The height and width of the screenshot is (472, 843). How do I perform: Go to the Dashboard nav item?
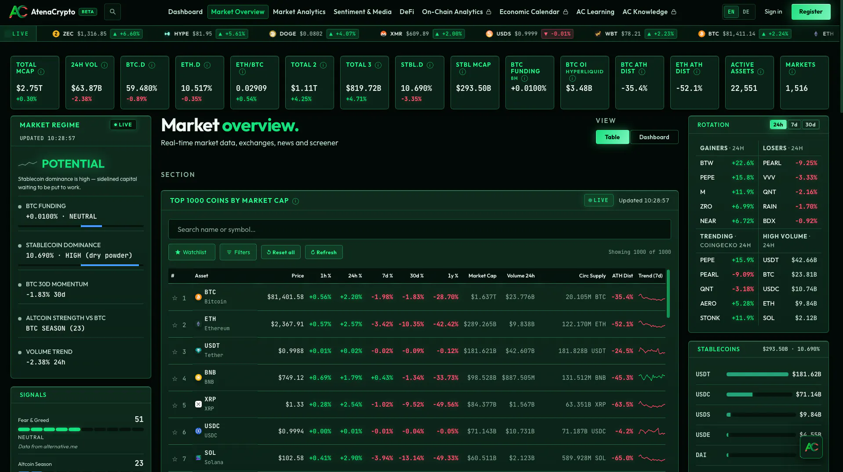[x=185, y=12]
